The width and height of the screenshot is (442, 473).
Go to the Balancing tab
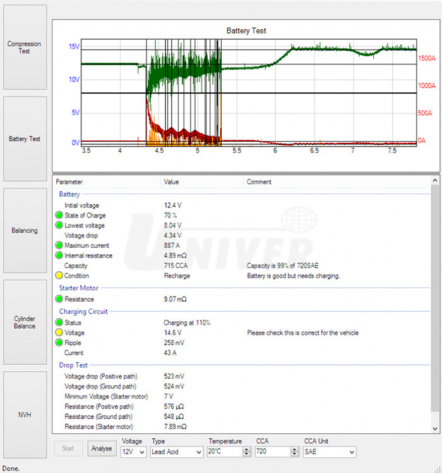click(x=24, y=231)
